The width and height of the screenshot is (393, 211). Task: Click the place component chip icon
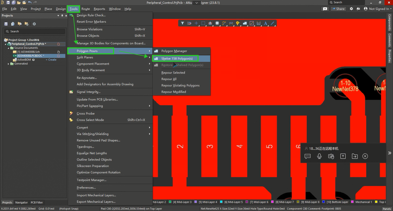click(x=217, y=23)
